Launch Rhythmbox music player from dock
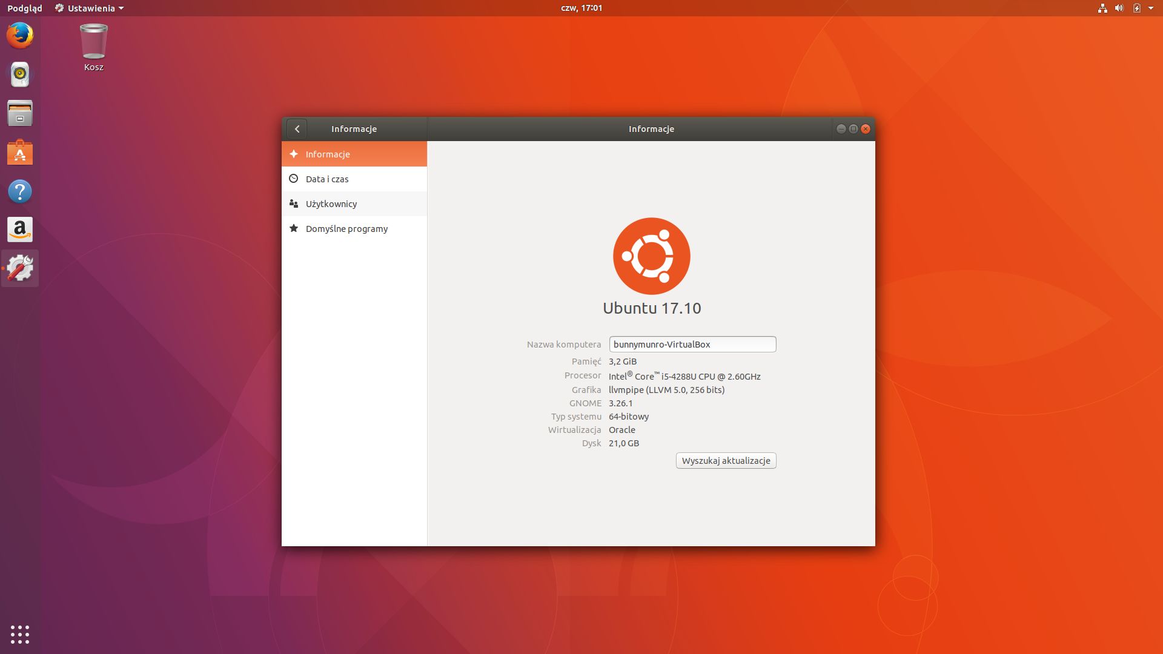 point(20,74)
